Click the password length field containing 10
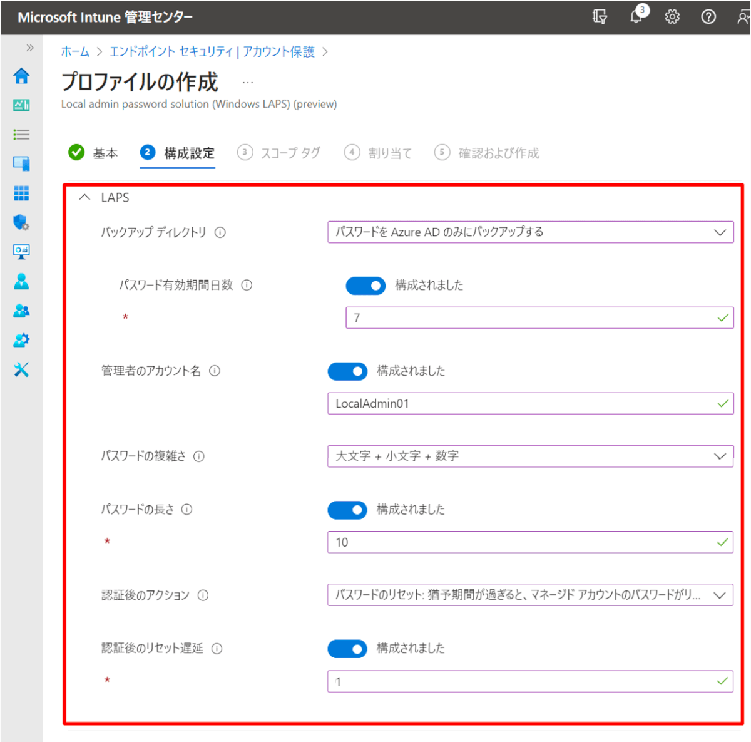 click(x=530, y=542)
